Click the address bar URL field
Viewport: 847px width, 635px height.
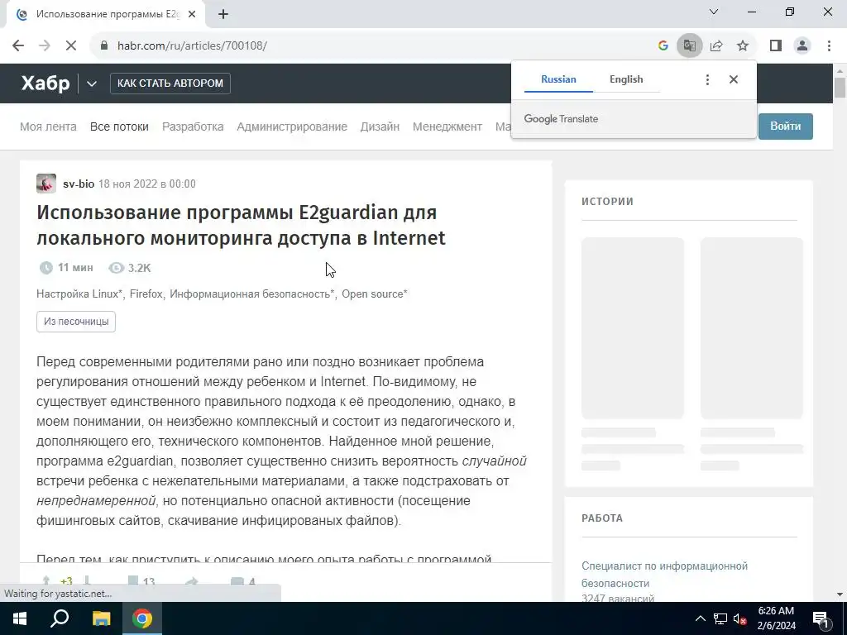(378, 46)
